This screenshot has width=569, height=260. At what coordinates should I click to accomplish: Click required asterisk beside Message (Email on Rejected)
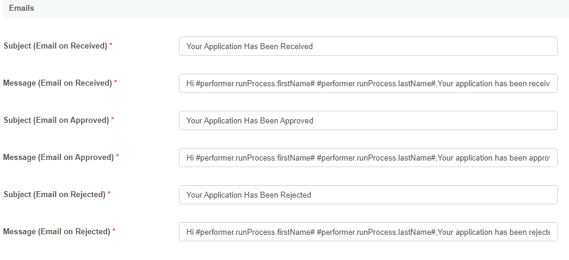tap(114, 231)
